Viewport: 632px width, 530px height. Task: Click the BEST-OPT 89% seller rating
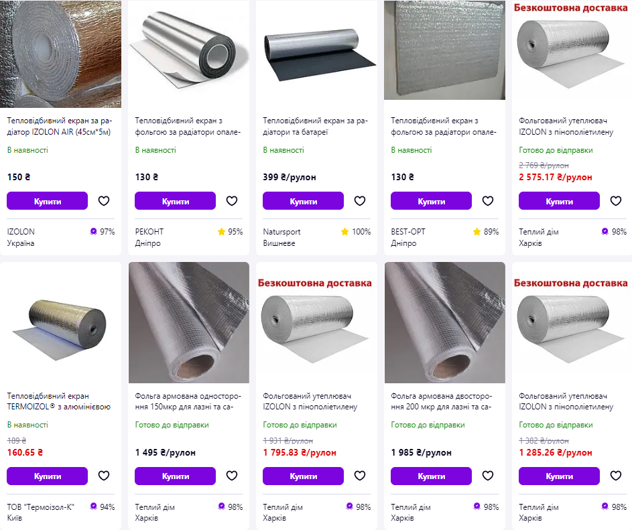(x=486, y=232)
